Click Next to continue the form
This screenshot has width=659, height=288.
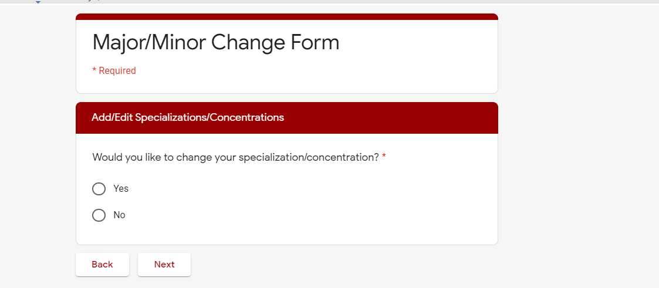click(x=164, y=265)
